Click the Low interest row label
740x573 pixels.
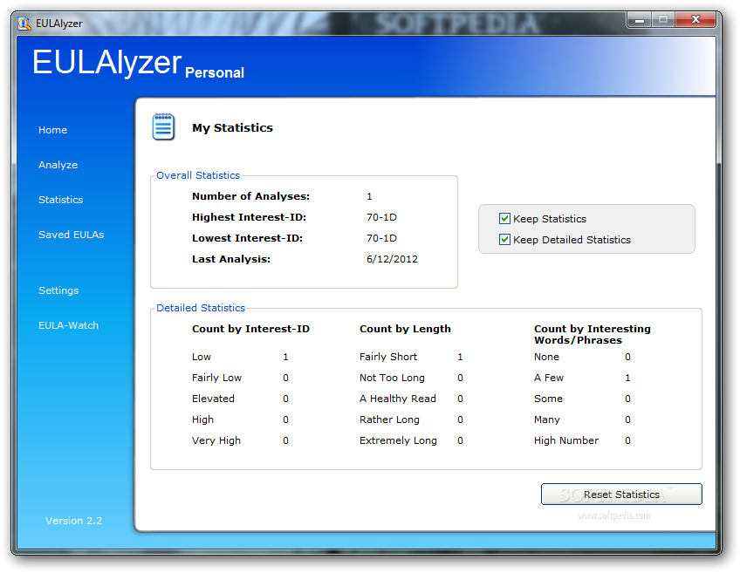202,357
